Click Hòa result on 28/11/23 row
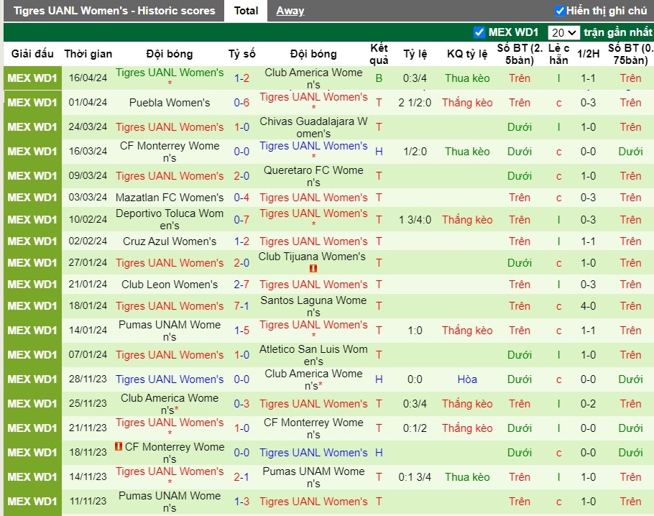The width and height of the screenshot is (654, 516). [x=467, y=379]
